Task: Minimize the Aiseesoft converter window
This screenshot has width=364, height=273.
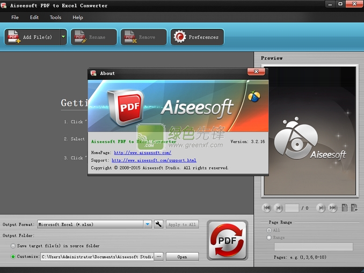Action: tap(330, 4)
